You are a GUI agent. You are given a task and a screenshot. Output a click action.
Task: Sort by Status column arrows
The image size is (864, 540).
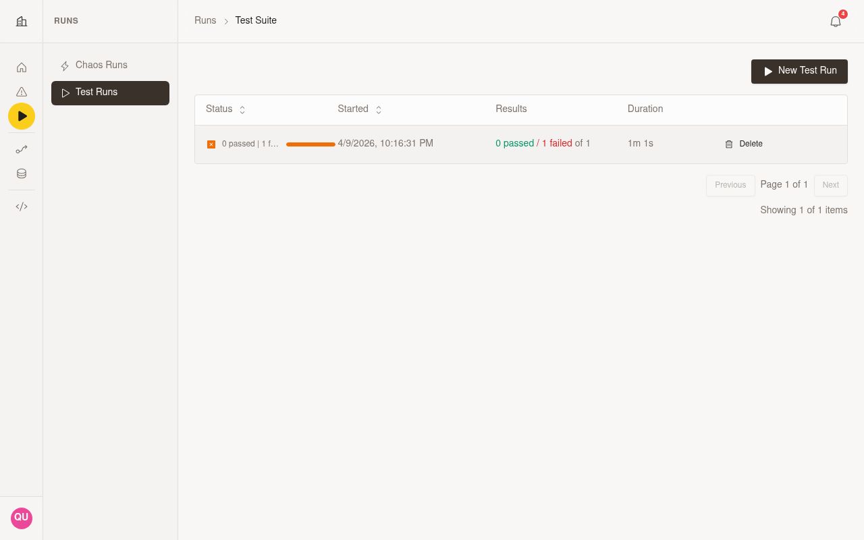[x=242, y=109]
